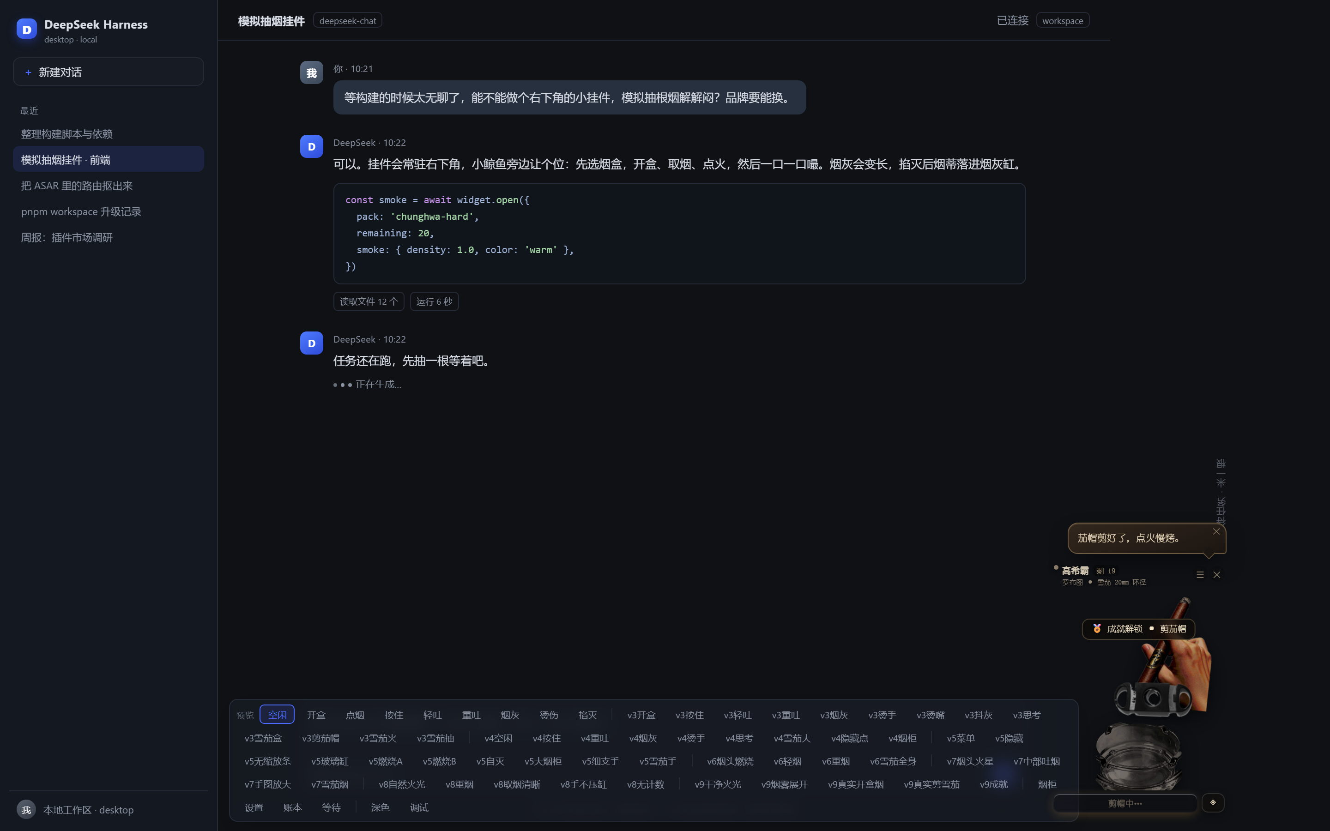Image resolution: width=1330 pixels, height=831 pixels.
Task: Select the v3剪茄帽 preview option
Action: 320,738
